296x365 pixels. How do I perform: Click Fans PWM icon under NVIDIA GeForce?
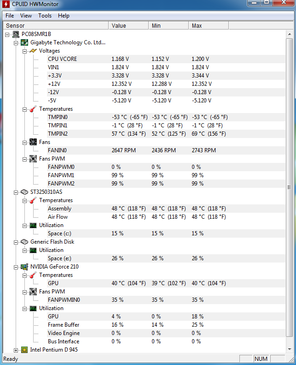pos(33,292)
